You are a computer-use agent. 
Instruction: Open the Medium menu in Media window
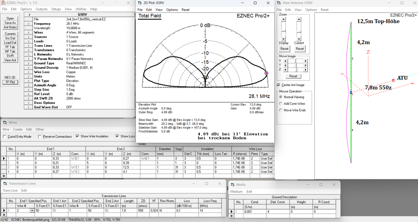click(x=236, y=192)
